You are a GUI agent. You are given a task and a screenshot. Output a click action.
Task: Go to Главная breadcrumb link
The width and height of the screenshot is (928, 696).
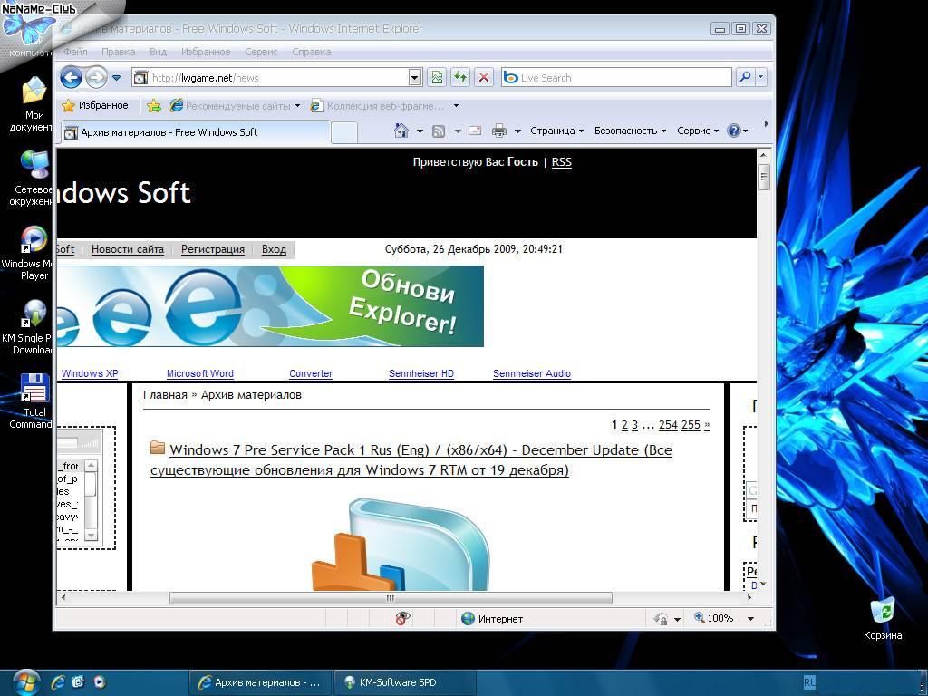coord(165,395)
